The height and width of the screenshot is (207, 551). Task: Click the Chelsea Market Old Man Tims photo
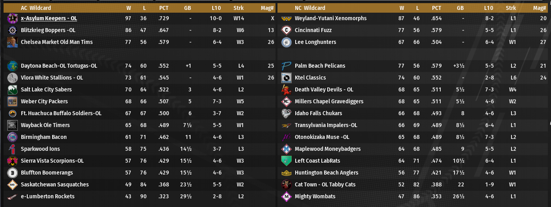click(x=12, y=42)
